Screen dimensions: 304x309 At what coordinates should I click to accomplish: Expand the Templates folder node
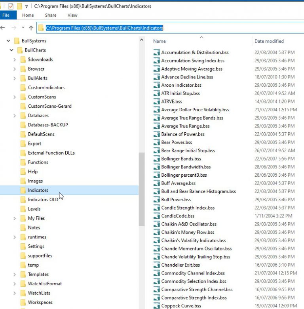pyautogui.click(x=15, y=274)
